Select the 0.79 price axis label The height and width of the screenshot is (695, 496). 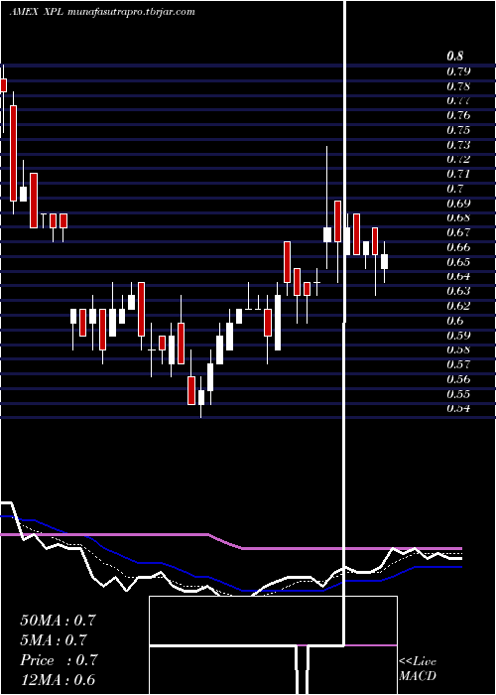458,70
